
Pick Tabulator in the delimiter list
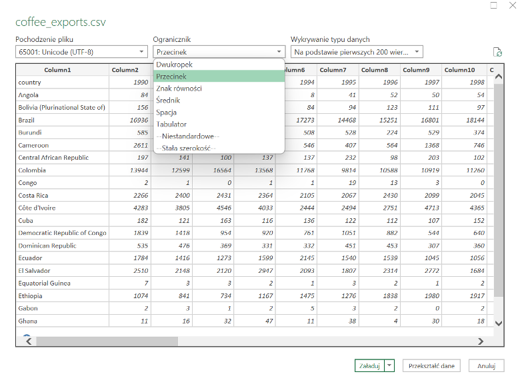pyautogui.click(x=171, y=124)
